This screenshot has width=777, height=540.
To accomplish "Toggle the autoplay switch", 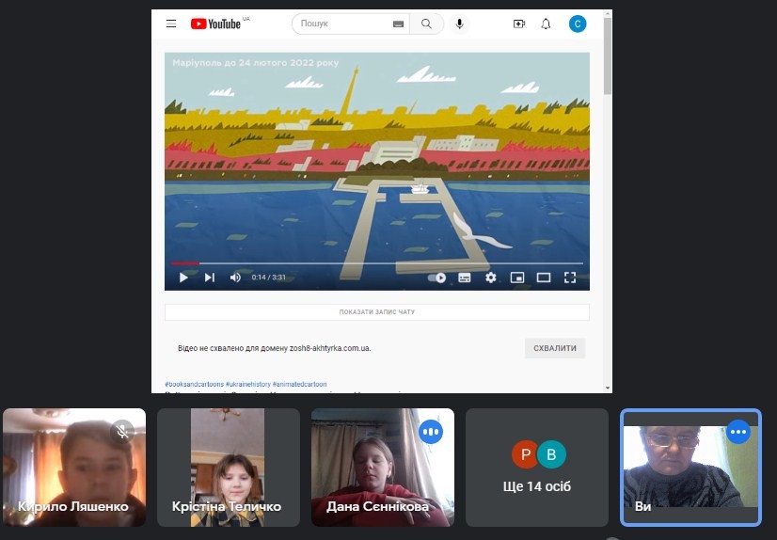I will [436, 278].
